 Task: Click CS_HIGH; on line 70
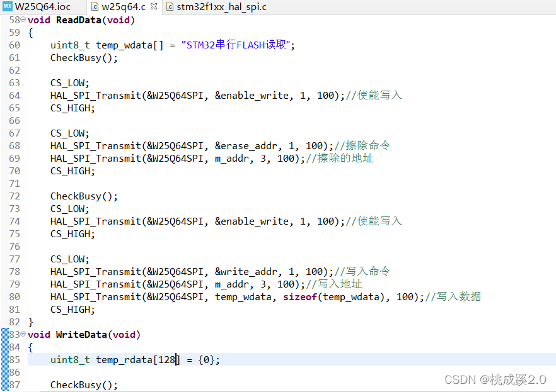(x=72, y=171)
